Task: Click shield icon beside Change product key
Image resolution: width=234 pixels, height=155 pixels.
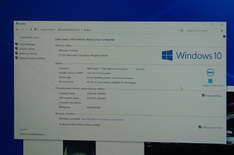Action: tap(200, 127)
